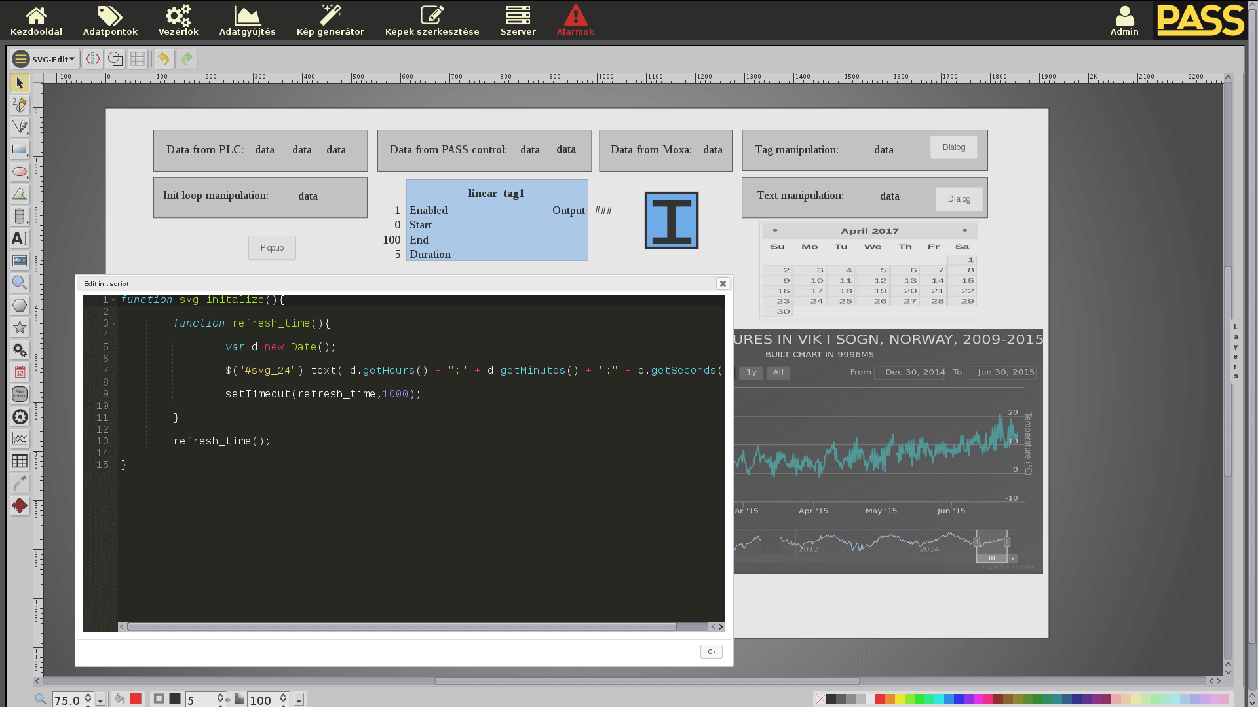Open the Vezérlők menu
The width and height of the screenshot is (1258, 707).
(178, 20)
